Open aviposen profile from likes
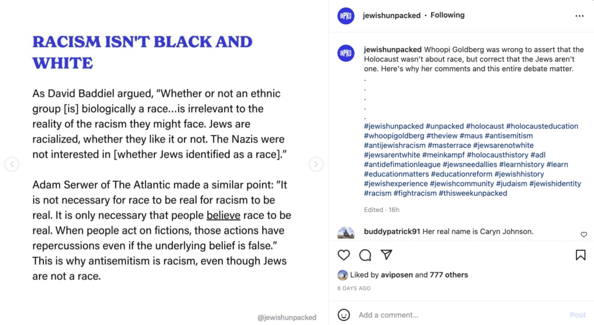This screenshot has width=594, height=325. [397, 275]
